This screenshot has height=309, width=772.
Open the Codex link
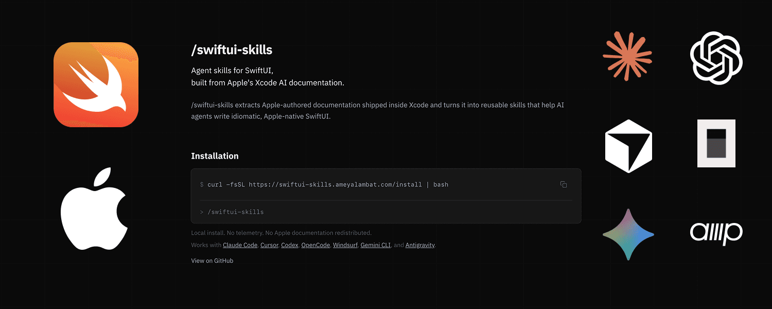point(290,245)
